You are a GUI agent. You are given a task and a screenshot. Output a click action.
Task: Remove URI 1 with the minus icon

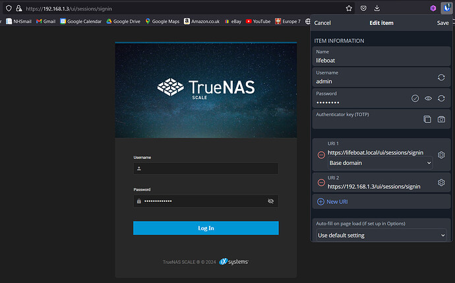[x=321, y=155]
